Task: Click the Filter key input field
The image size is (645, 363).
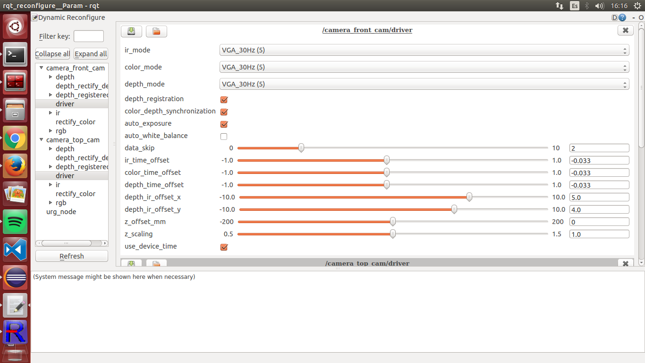Action: (89, 36)
